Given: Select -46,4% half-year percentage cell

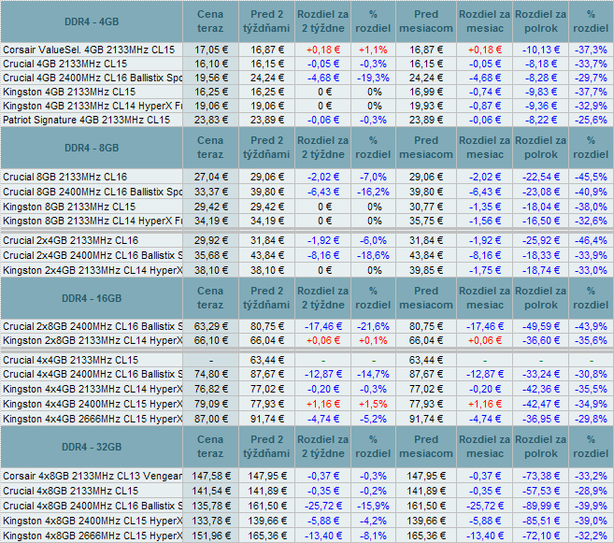Looking at the screenshot, I should [x=591, y=240].
